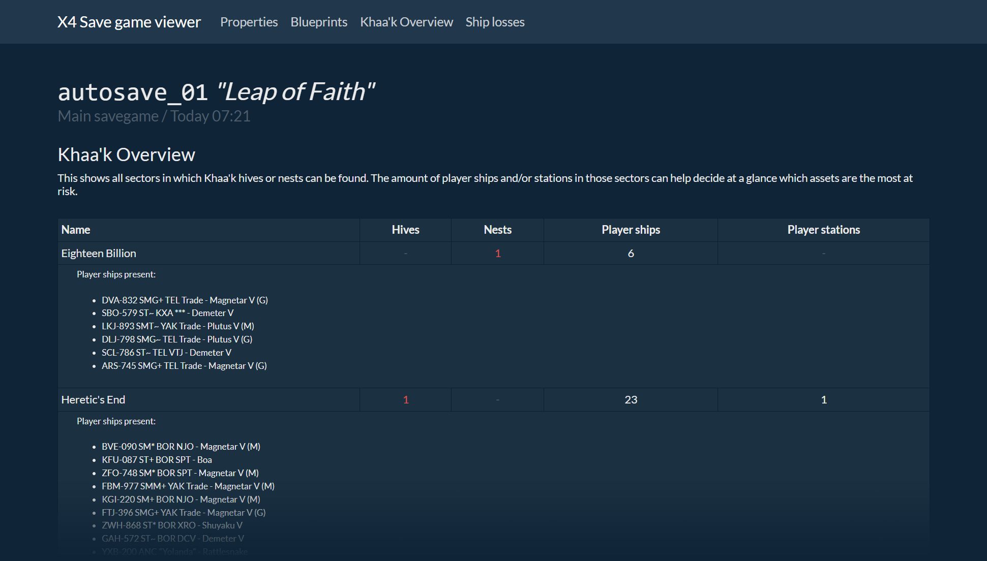
Task: Select the Heretic's End sector row
Action: click(x=93, y=399)
